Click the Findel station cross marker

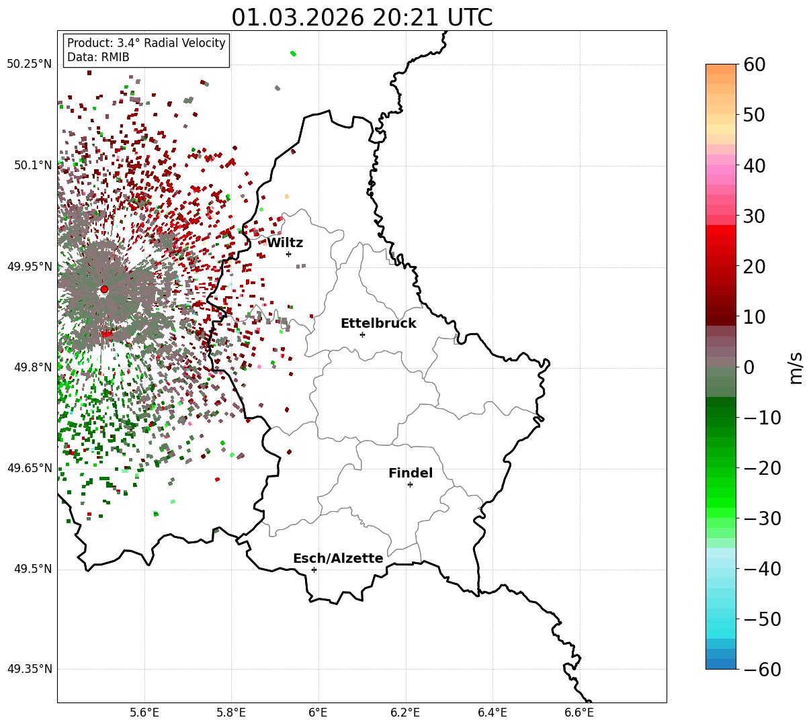pyautogui.click(x=410, y=484)
